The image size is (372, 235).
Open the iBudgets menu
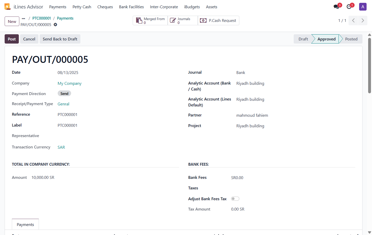click(192, 7)
